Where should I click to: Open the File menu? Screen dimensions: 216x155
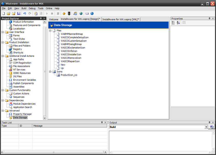[4, 8]
